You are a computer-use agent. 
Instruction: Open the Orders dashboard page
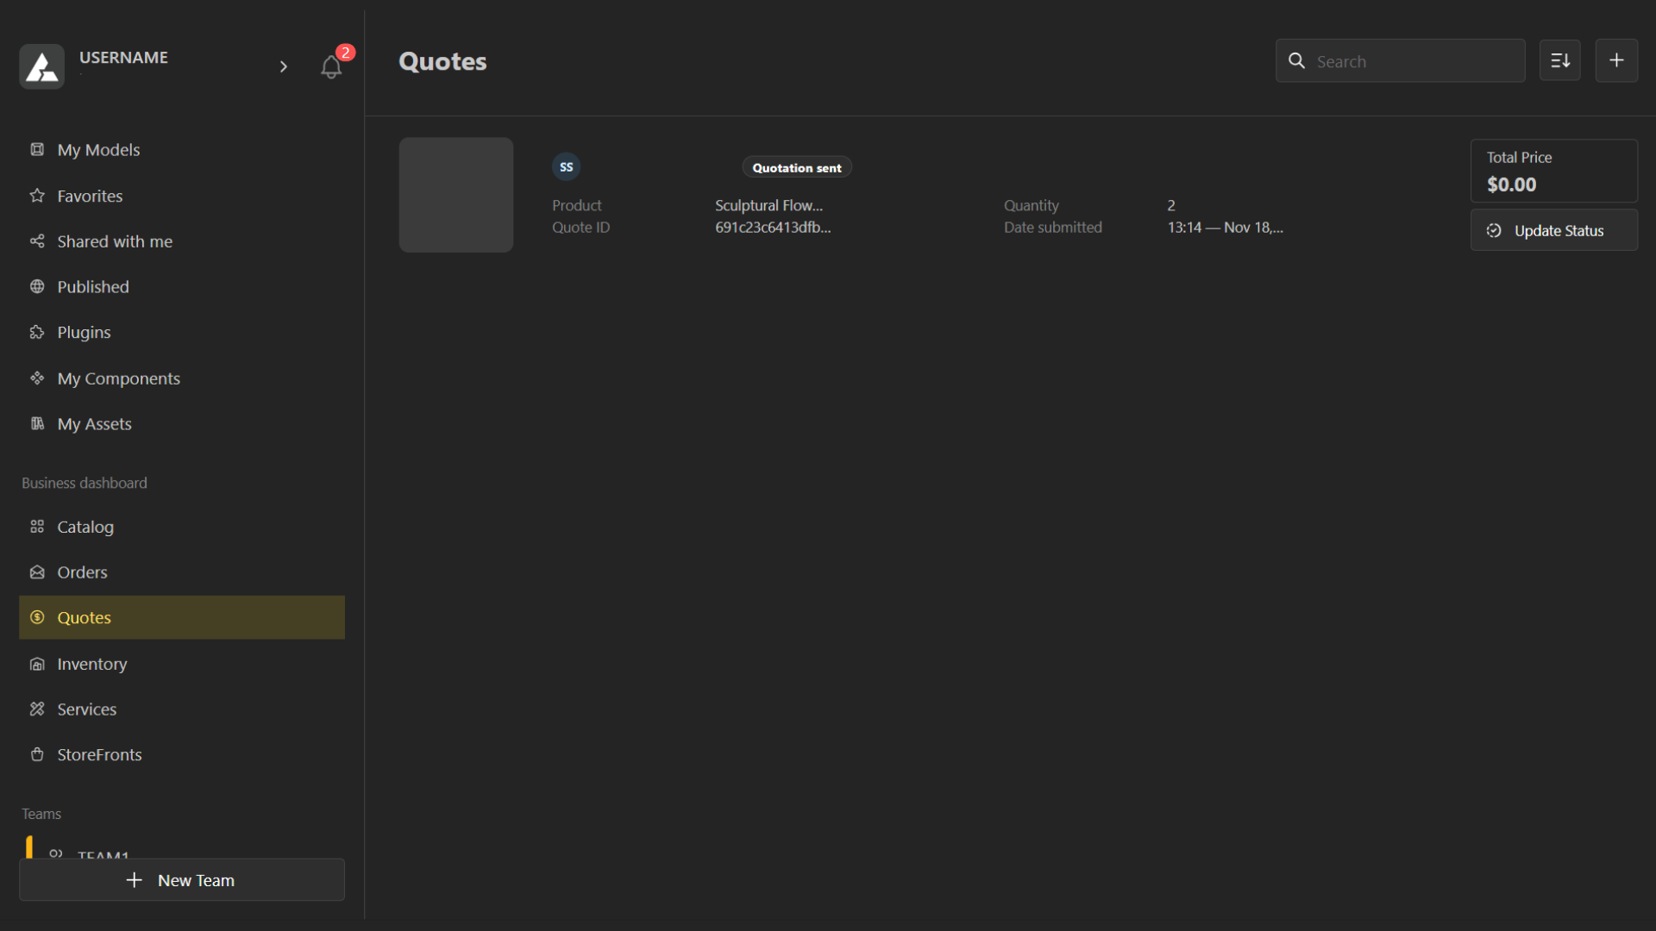pyautogui.click(x=82, y=572)
